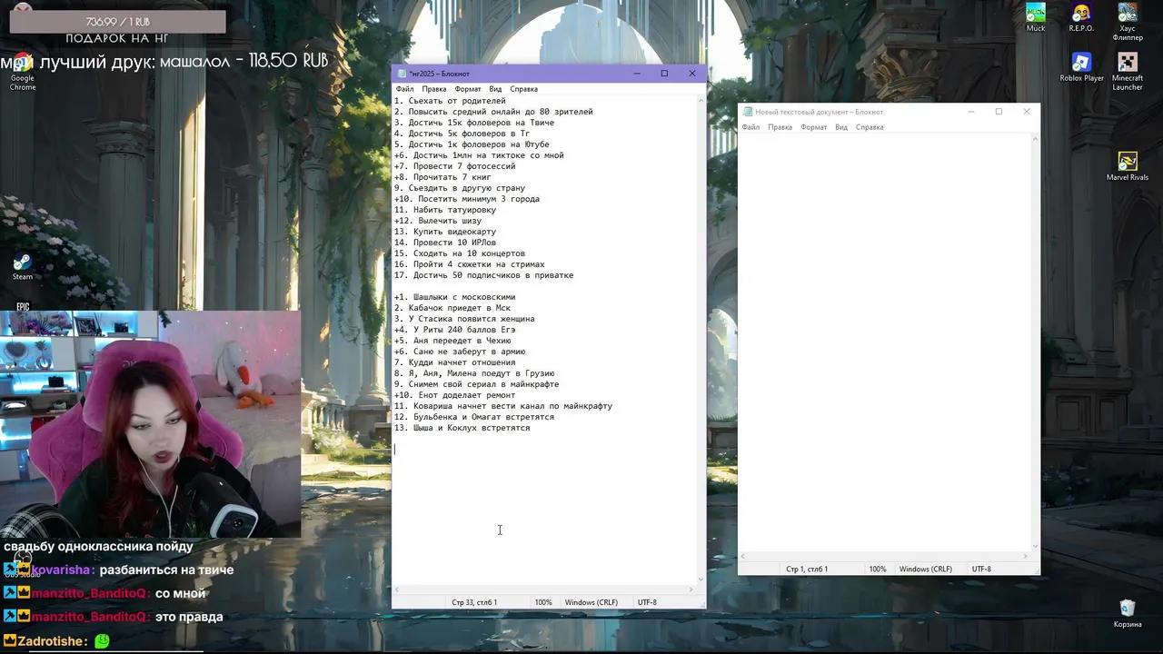1163x654 pixels.
Task: Open the Хаус Флиппер desktop icon
Action: pyautogui.click(x=1128, y=22)
